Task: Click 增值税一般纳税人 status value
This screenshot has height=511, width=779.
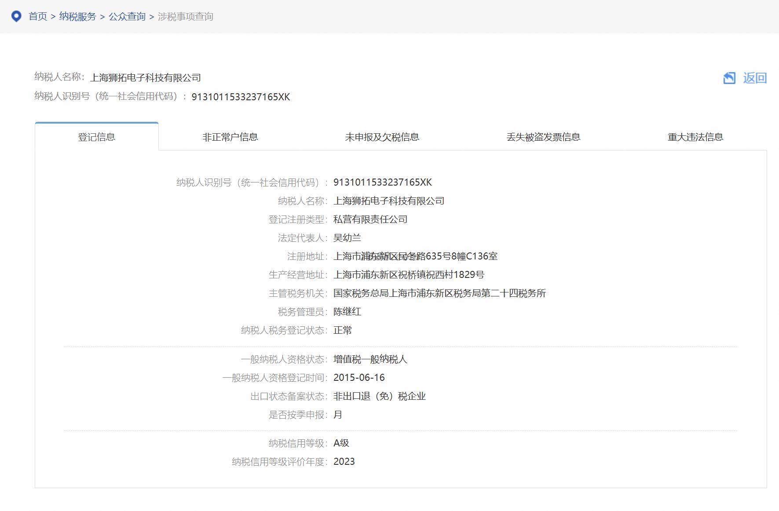Action: (370, 359)
